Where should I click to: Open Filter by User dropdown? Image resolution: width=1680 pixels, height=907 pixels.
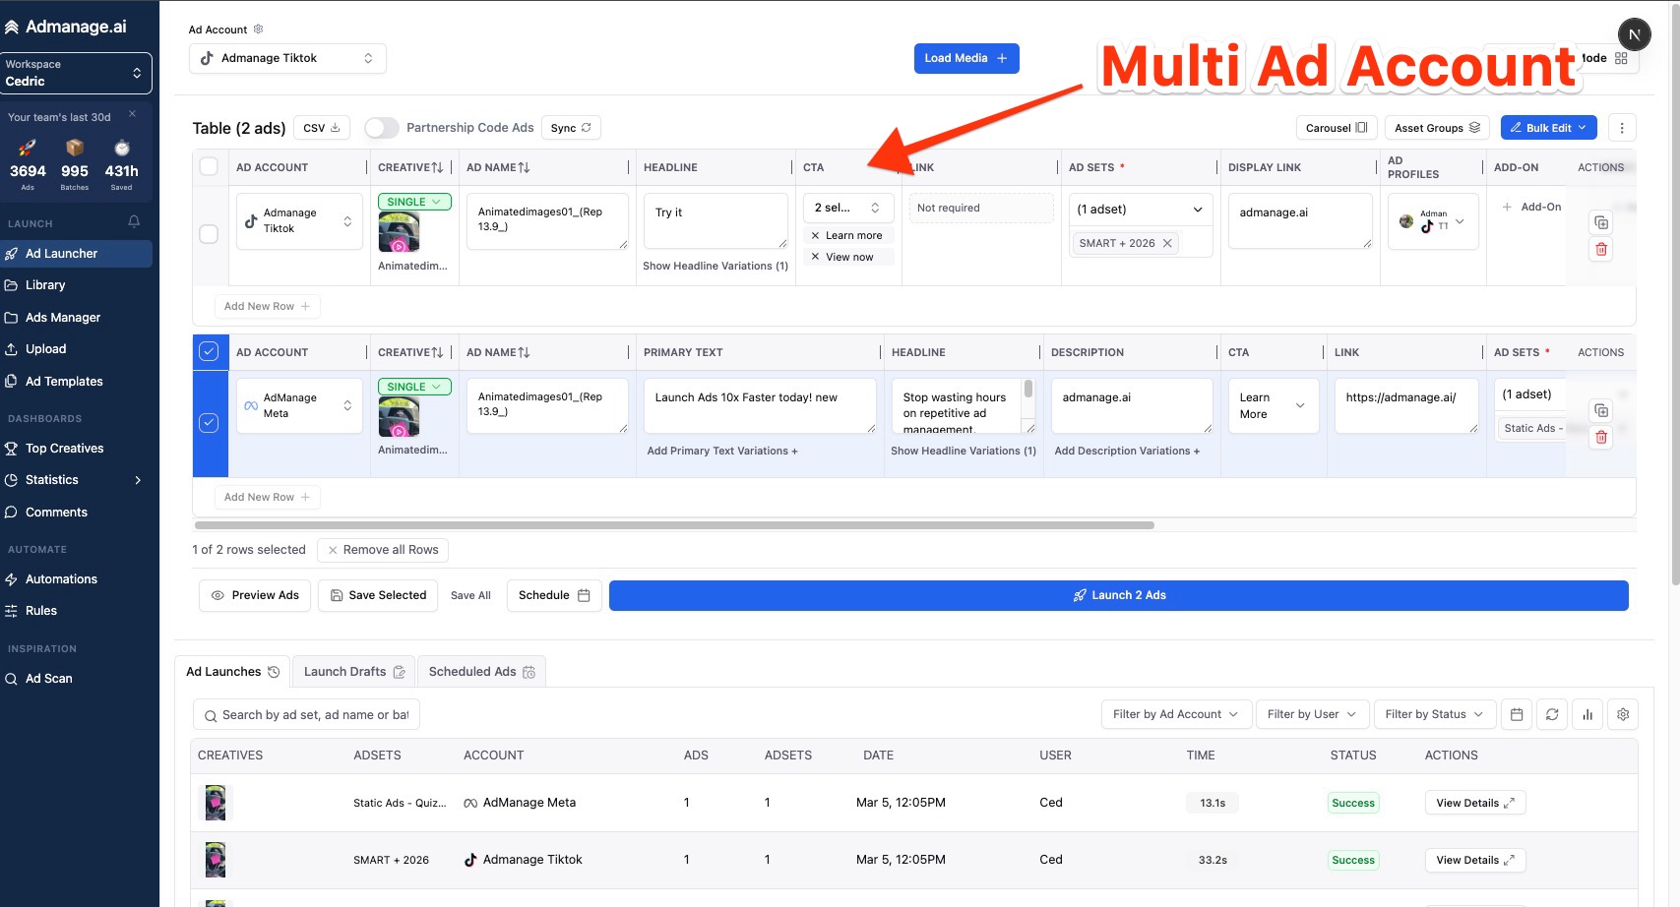[x=1312, y=715]
